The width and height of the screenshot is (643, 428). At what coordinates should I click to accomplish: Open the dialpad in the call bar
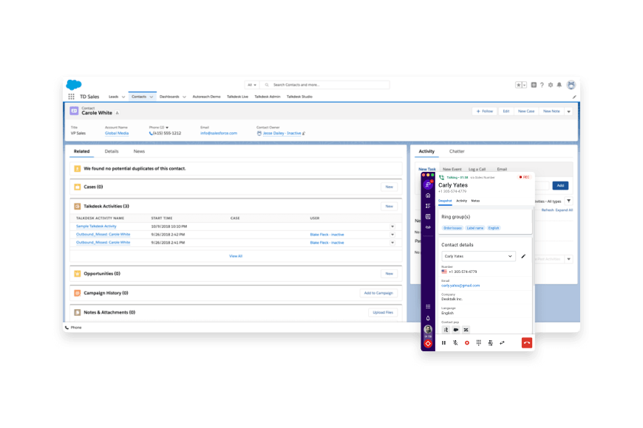coord(479,342)
